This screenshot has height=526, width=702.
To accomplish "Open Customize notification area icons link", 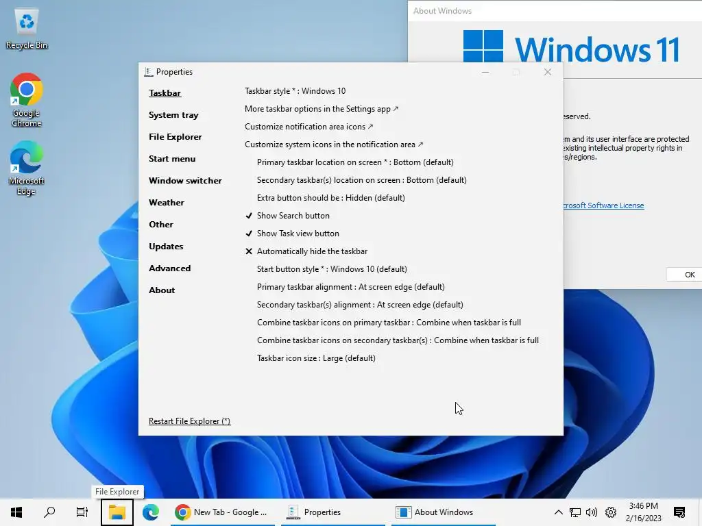I will click(308, 127).
